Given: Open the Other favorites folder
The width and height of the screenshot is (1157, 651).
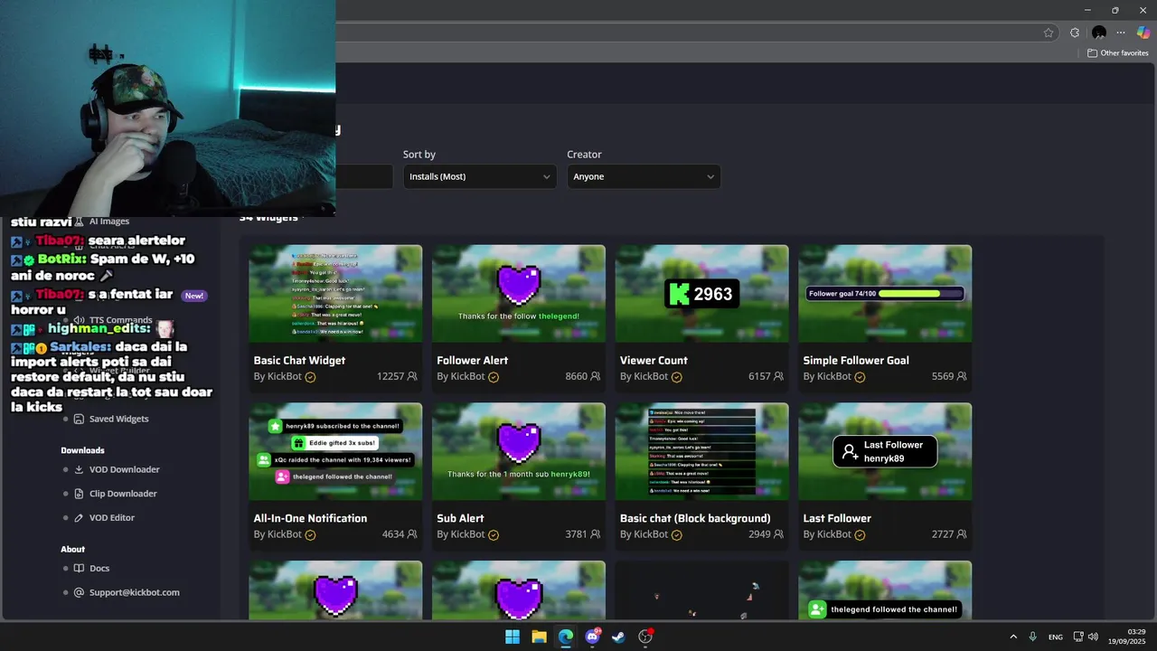Looking at the screenshot, I should (1117, 53).
